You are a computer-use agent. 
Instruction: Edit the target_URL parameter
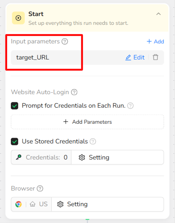pyautogui.click(x=135, y=57)
